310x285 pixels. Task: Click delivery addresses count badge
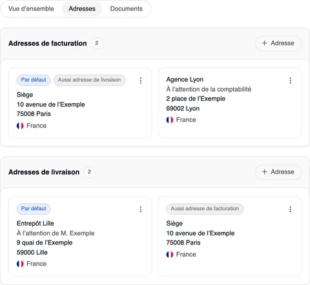click(89, 172)
